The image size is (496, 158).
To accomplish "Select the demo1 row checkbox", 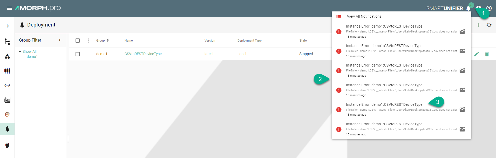I will (78, 54).
